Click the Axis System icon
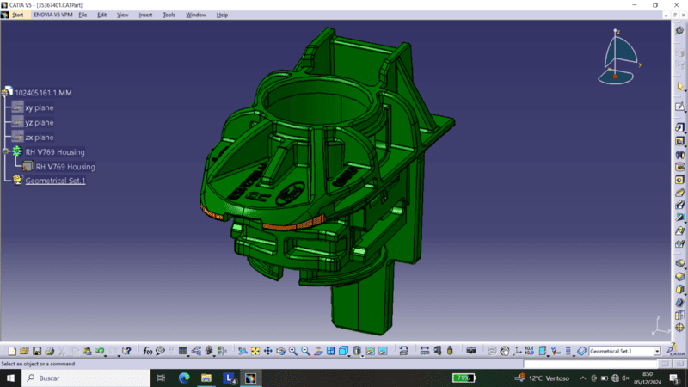This screenshot has height=387, width=688. 518,351
